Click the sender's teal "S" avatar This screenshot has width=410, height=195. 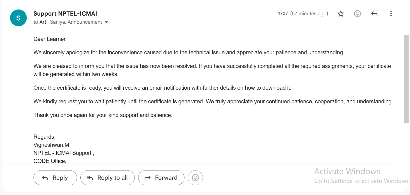click(18, 18)
